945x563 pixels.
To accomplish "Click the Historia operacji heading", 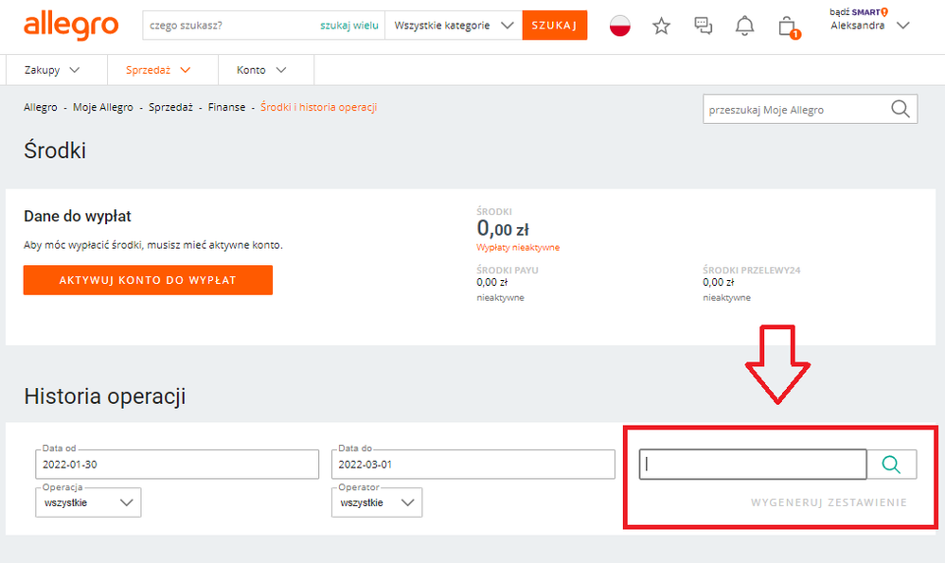I will (x=105, y=396).
